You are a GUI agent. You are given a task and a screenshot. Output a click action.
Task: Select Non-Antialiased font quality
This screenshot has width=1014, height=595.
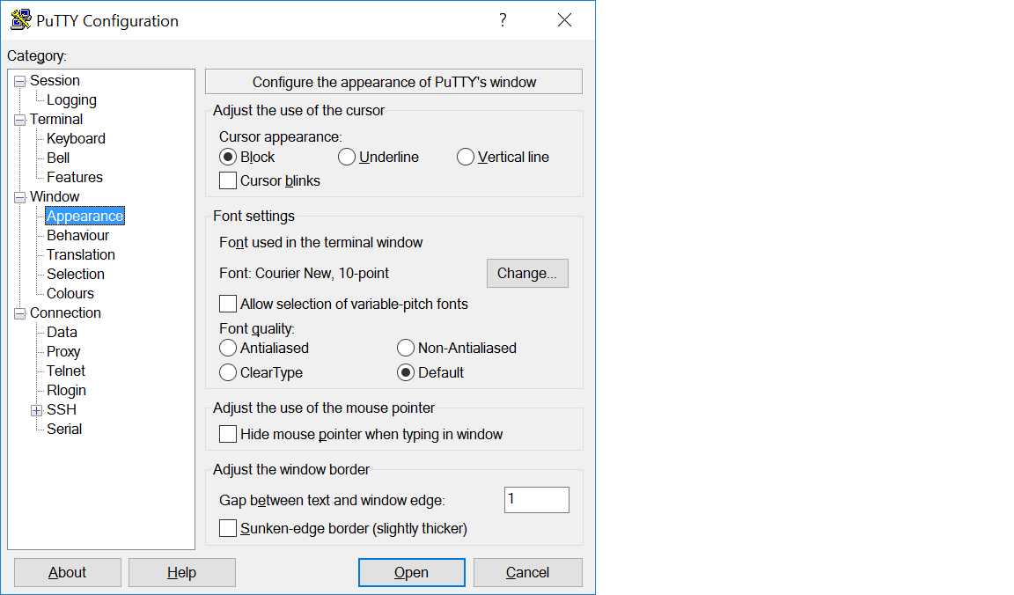tap(406, 348)
